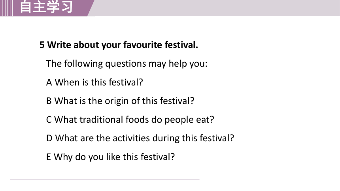Viewport: 340px width, 191px height.
Task: Click the letter E question label
Action: tap(49, 157)
